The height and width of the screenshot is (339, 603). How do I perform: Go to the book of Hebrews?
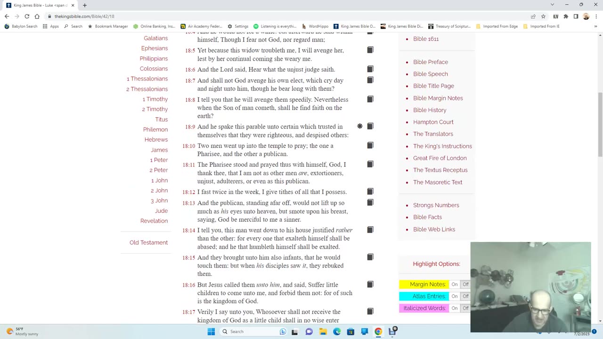click(x=156, y=140)
